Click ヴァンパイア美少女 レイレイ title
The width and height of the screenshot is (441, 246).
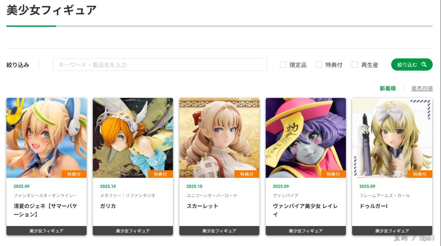point(305,210)
